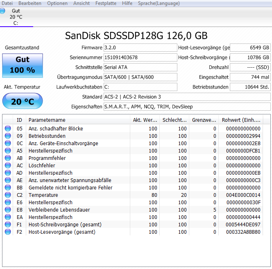This screenshot has height=269, width=272.
Task: Click status orb of the AD row
Action: pyautogui.click(x=8, y=173)
